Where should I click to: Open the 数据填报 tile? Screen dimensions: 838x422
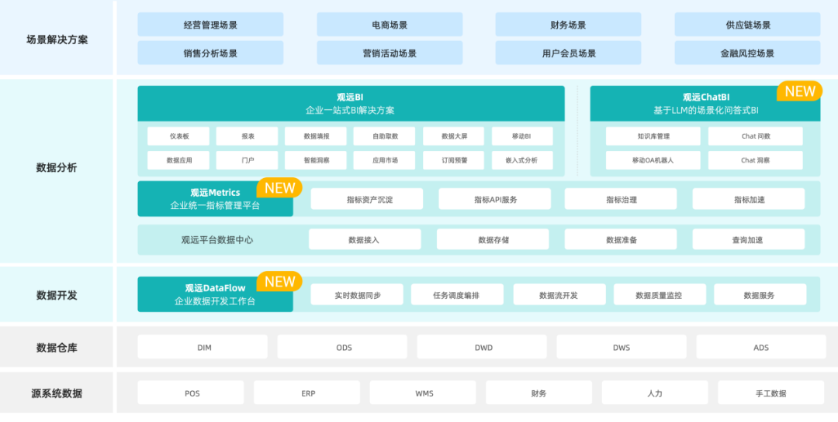point(316,136)
